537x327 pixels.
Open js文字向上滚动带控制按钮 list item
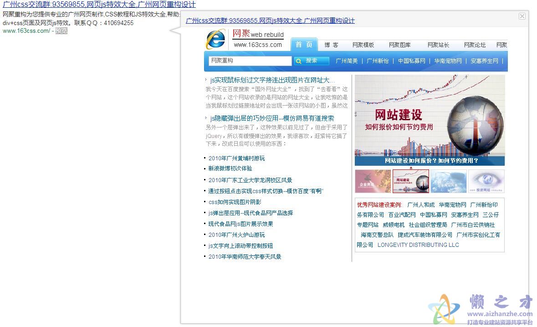(241, 246)
